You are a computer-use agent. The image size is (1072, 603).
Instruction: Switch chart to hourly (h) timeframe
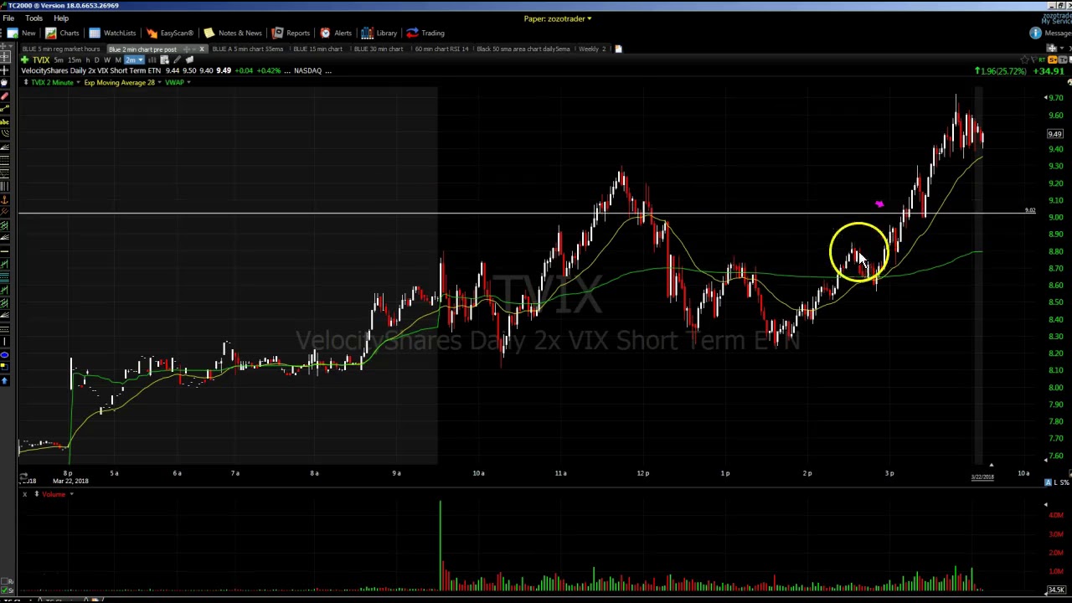click(x=88, y=59)
